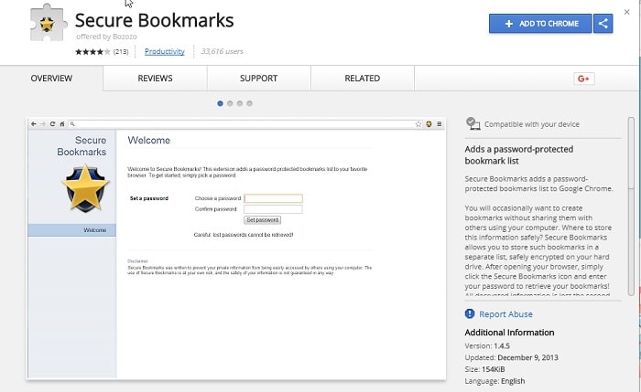This screenshot has width=641, height=392.
Task: Click the description panel scrollbar
Action: coord(631,207)
